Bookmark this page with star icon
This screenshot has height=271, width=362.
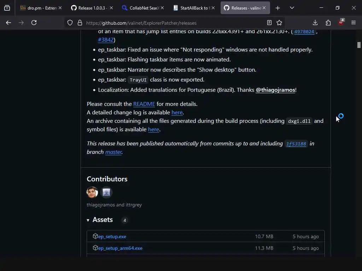(279, 23)
